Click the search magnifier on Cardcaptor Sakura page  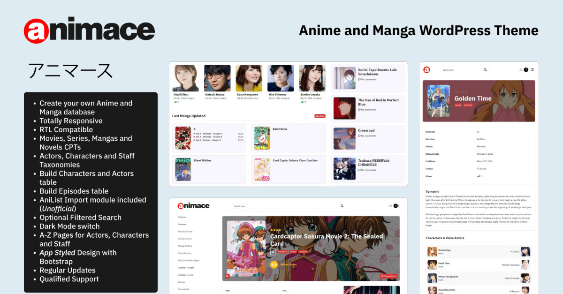tap(342, 206)
